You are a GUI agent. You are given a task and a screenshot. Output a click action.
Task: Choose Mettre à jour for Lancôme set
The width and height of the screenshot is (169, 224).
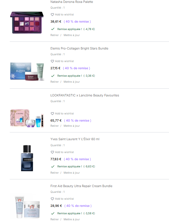click(72, 126)
